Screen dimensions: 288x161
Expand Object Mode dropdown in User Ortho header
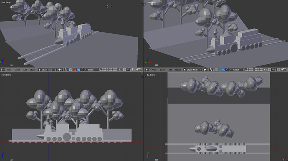point(192,70)
